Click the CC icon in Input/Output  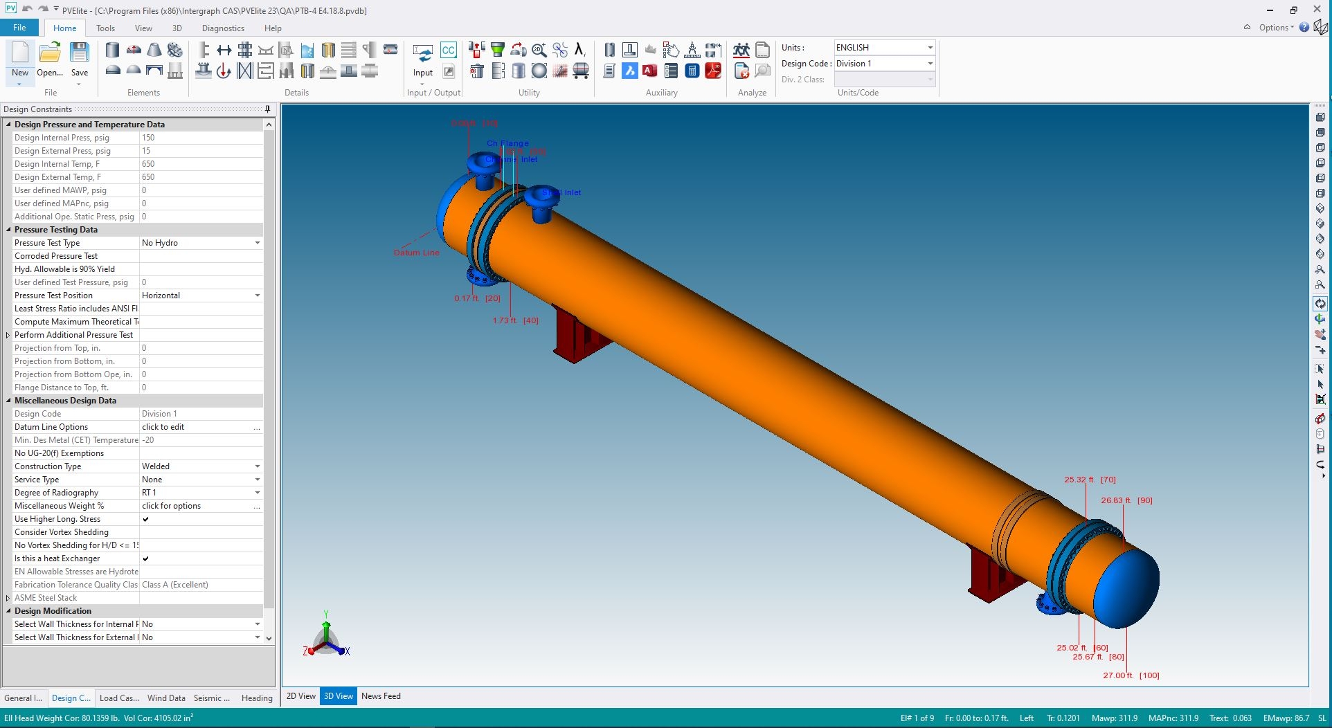point(449,50)
